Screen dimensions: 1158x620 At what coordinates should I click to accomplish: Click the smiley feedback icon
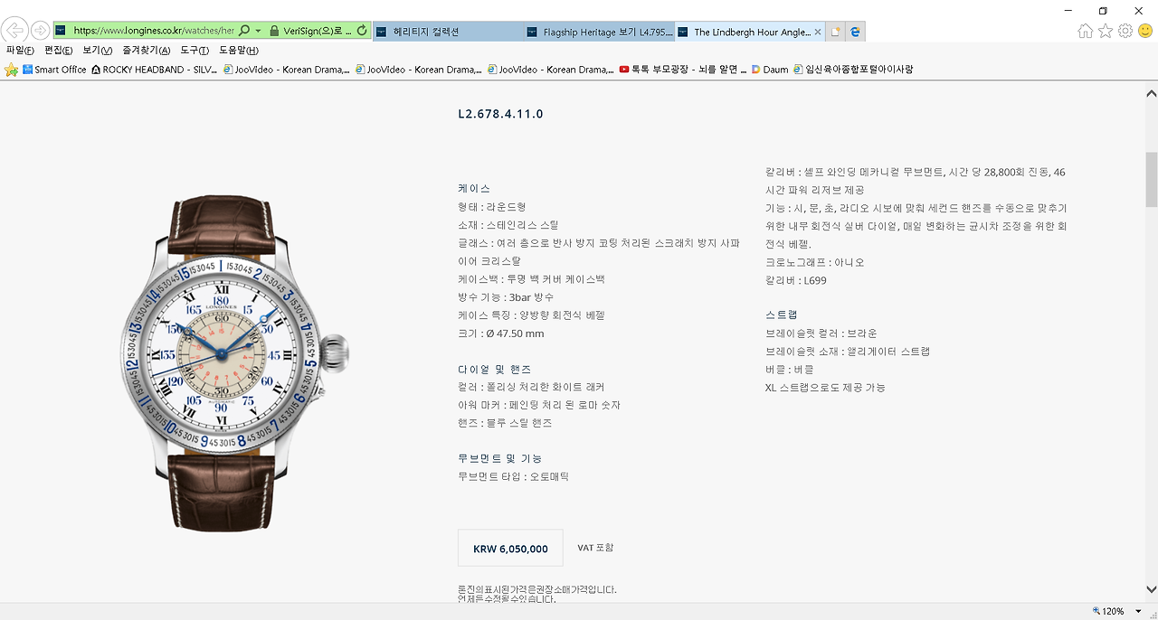1145,31
